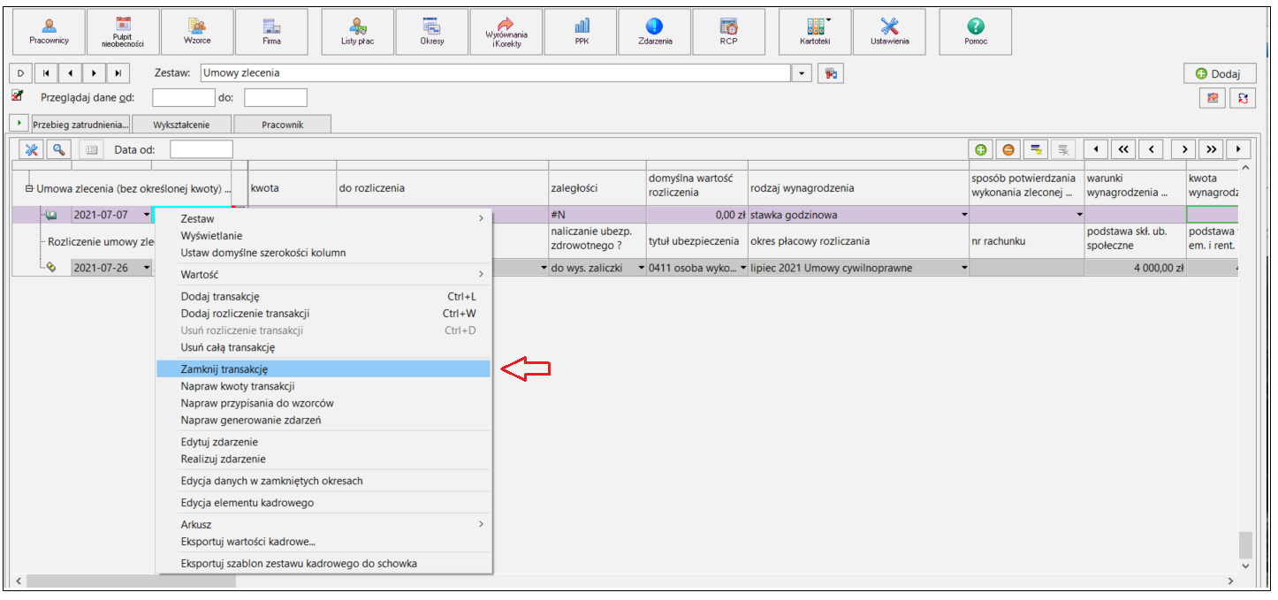Select Usuń całą transakcję

click(x=323, y=347)
